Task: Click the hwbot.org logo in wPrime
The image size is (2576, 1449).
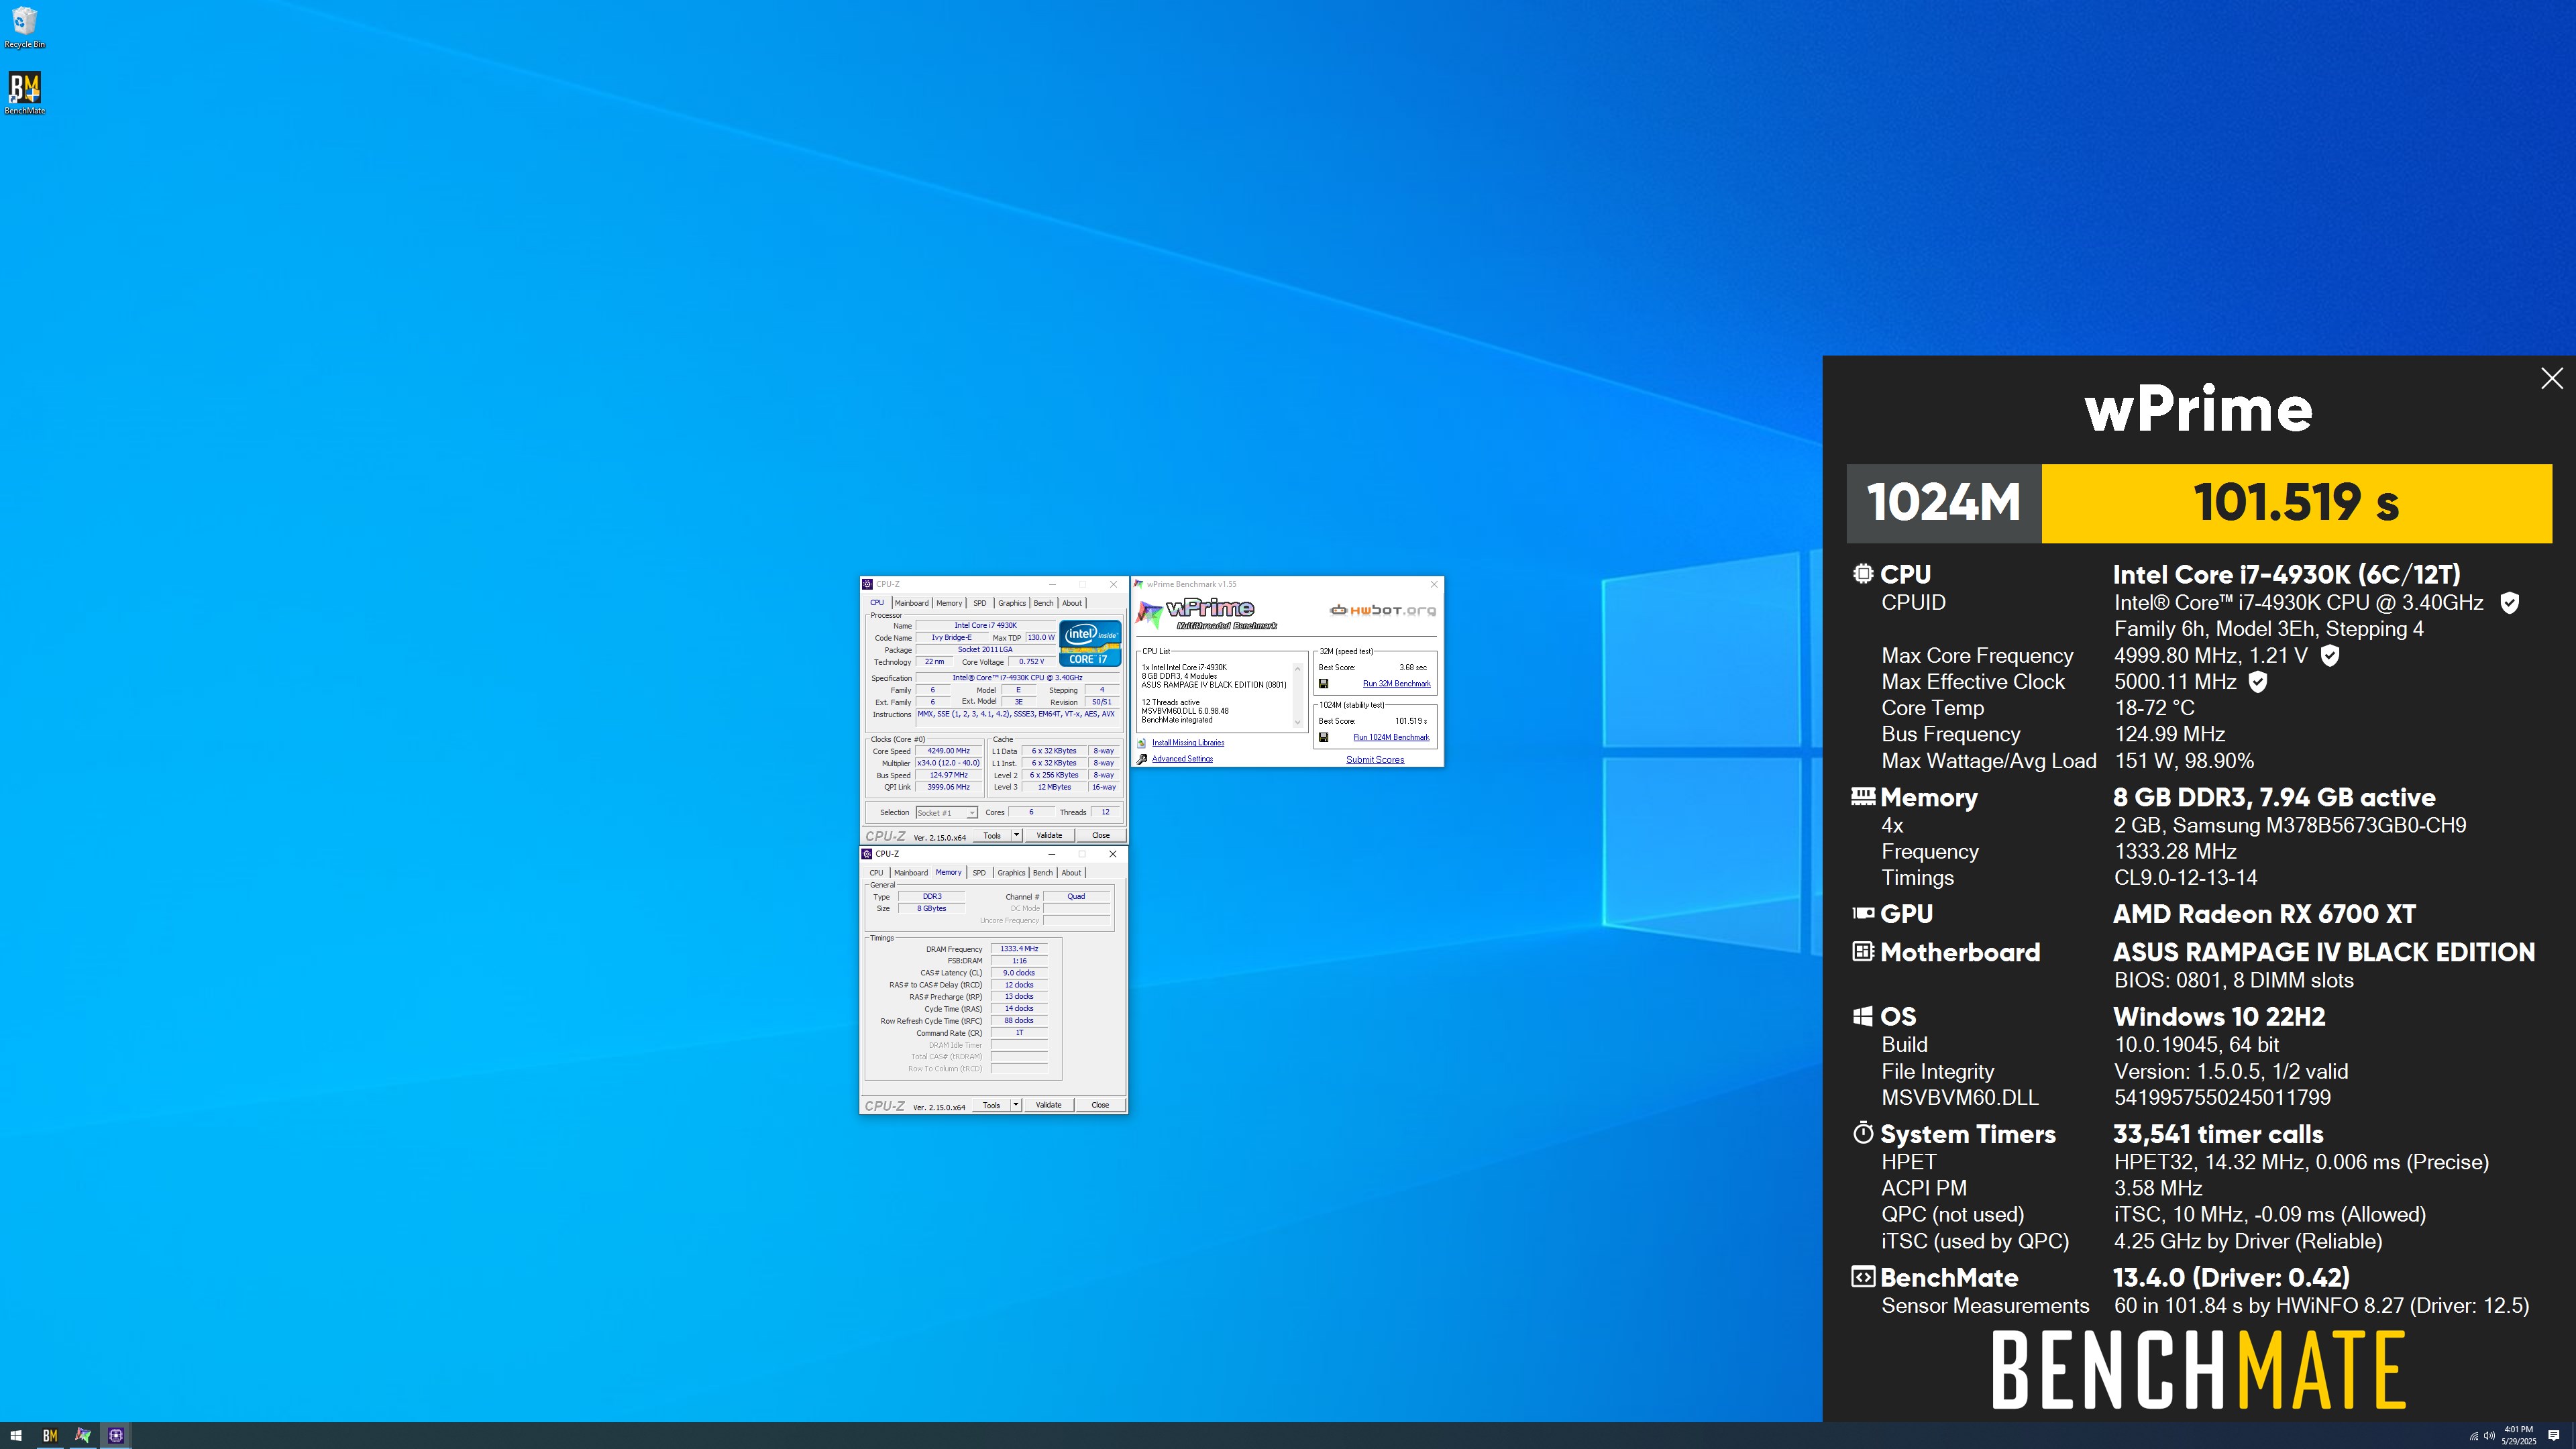Action: coord(1382,610)
